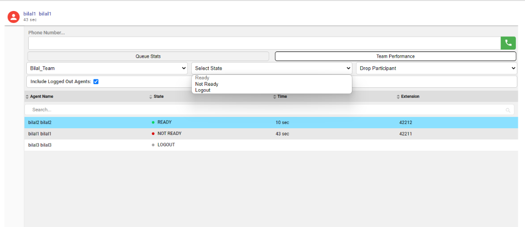
Task: Choose Not Ready from state list
Action: coord(207,84)
